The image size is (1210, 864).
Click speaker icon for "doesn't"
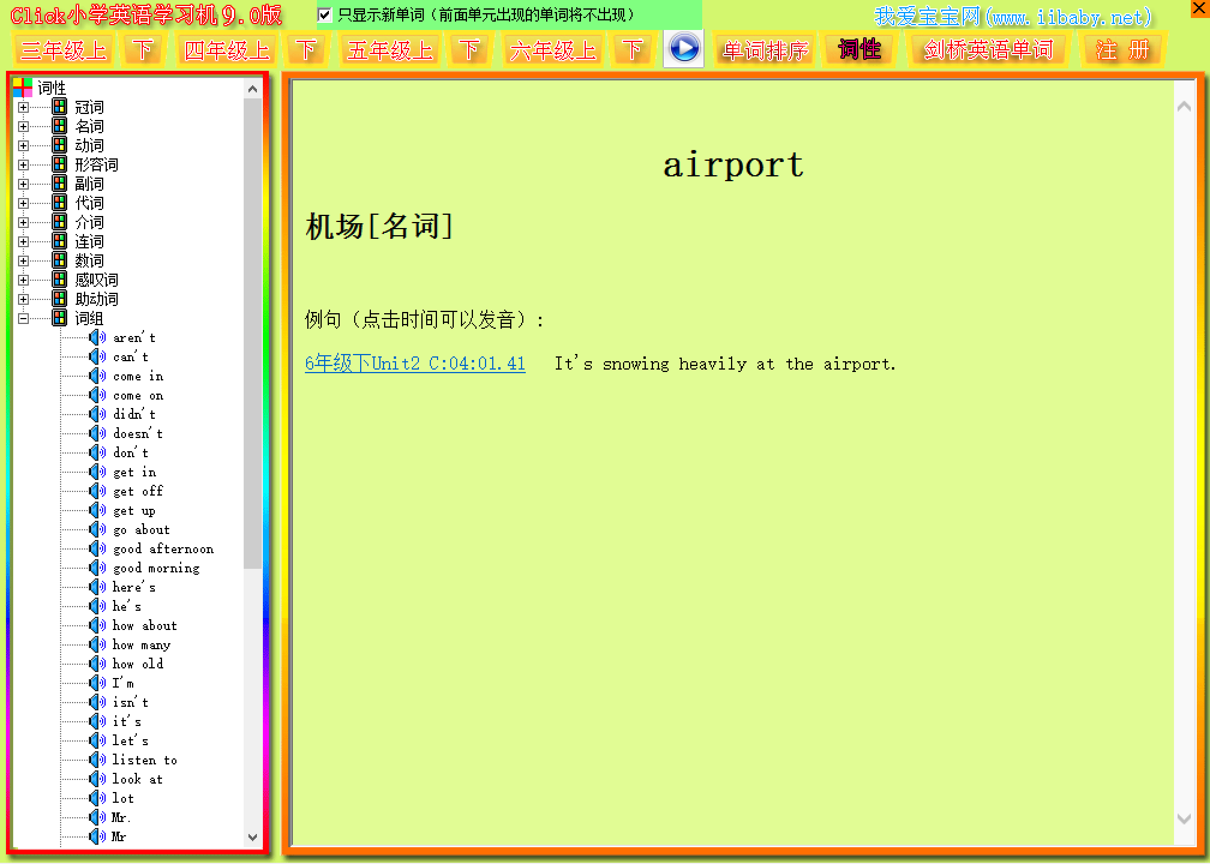(x=97, y=434)
